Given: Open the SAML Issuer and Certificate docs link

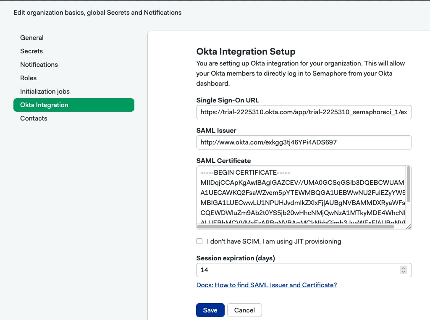Looking at the screenshot, I should pyautogui.click(x=266, y=285).
